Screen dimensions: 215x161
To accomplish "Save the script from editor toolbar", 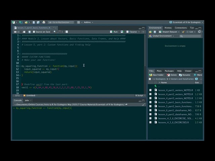I will pos(30,32).
